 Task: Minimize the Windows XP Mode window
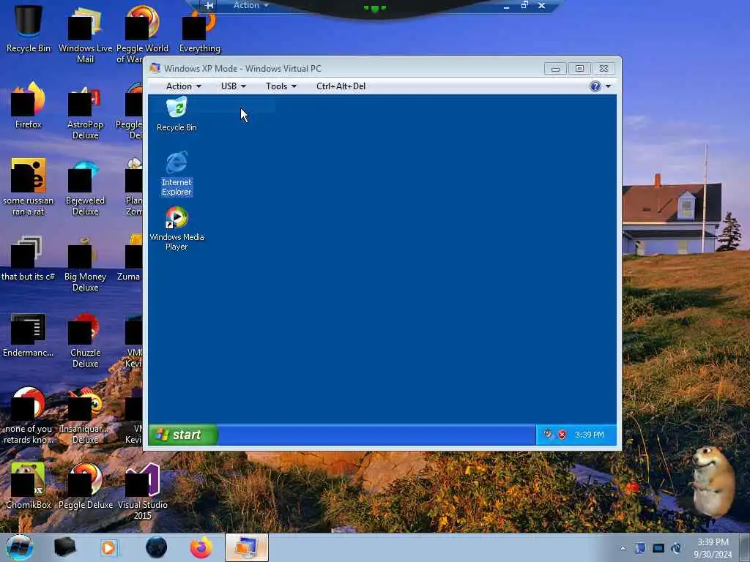pos(555,69)
